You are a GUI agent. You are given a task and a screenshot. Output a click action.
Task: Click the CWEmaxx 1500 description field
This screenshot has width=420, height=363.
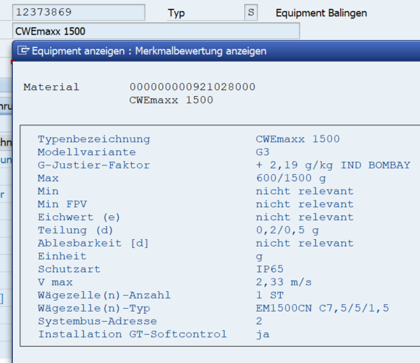tap(156, 31)
